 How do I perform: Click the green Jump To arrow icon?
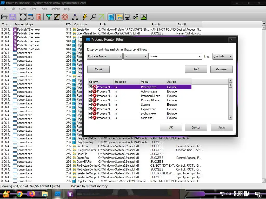point(102,17)
